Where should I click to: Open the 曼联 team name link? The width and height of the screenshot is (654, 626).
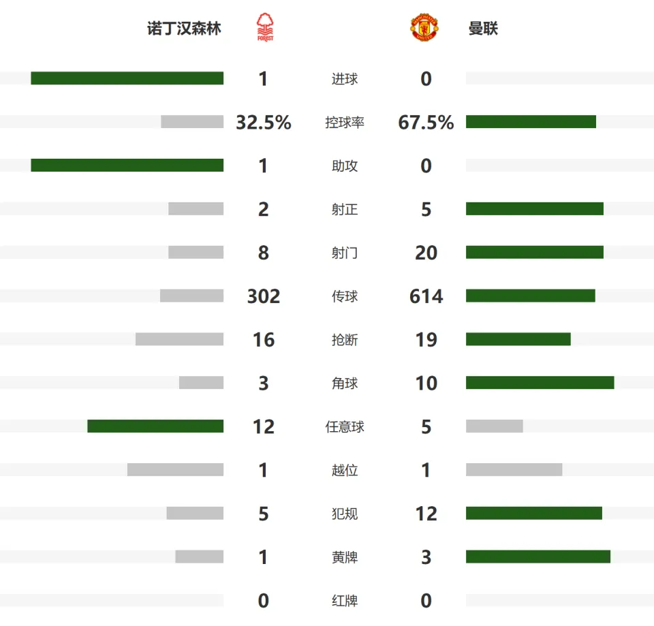point(483,29)
